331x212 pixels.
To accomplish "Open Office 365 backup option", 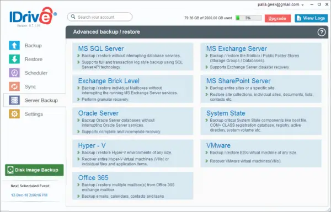I will click(x=133, y=186).
